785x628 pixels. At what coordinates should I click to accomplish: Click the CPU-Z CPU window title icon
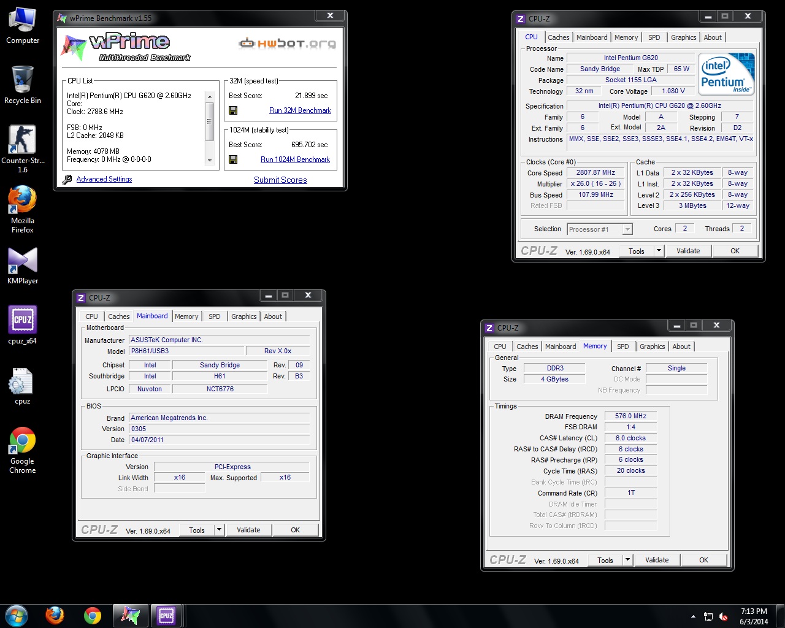coord(521,19)
